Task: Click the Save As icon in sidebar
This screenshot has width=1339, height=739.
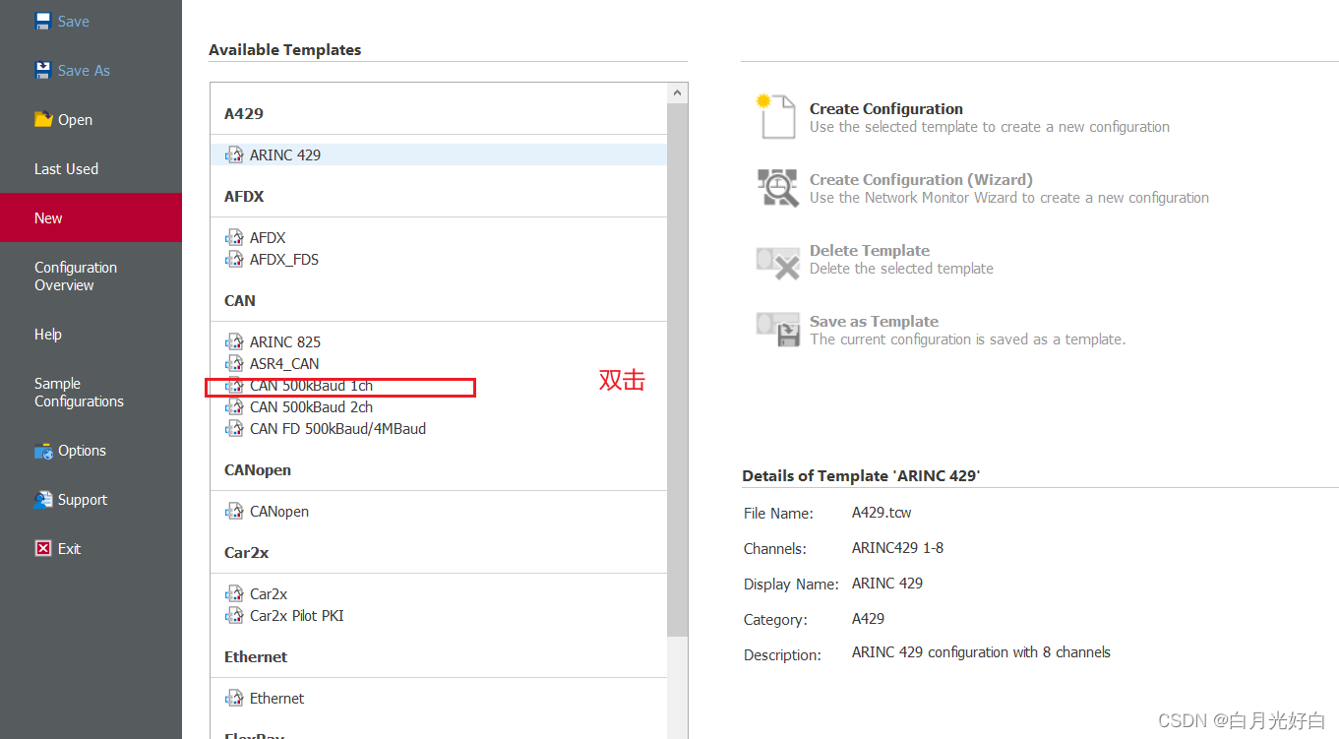Action: pos(43,70)
